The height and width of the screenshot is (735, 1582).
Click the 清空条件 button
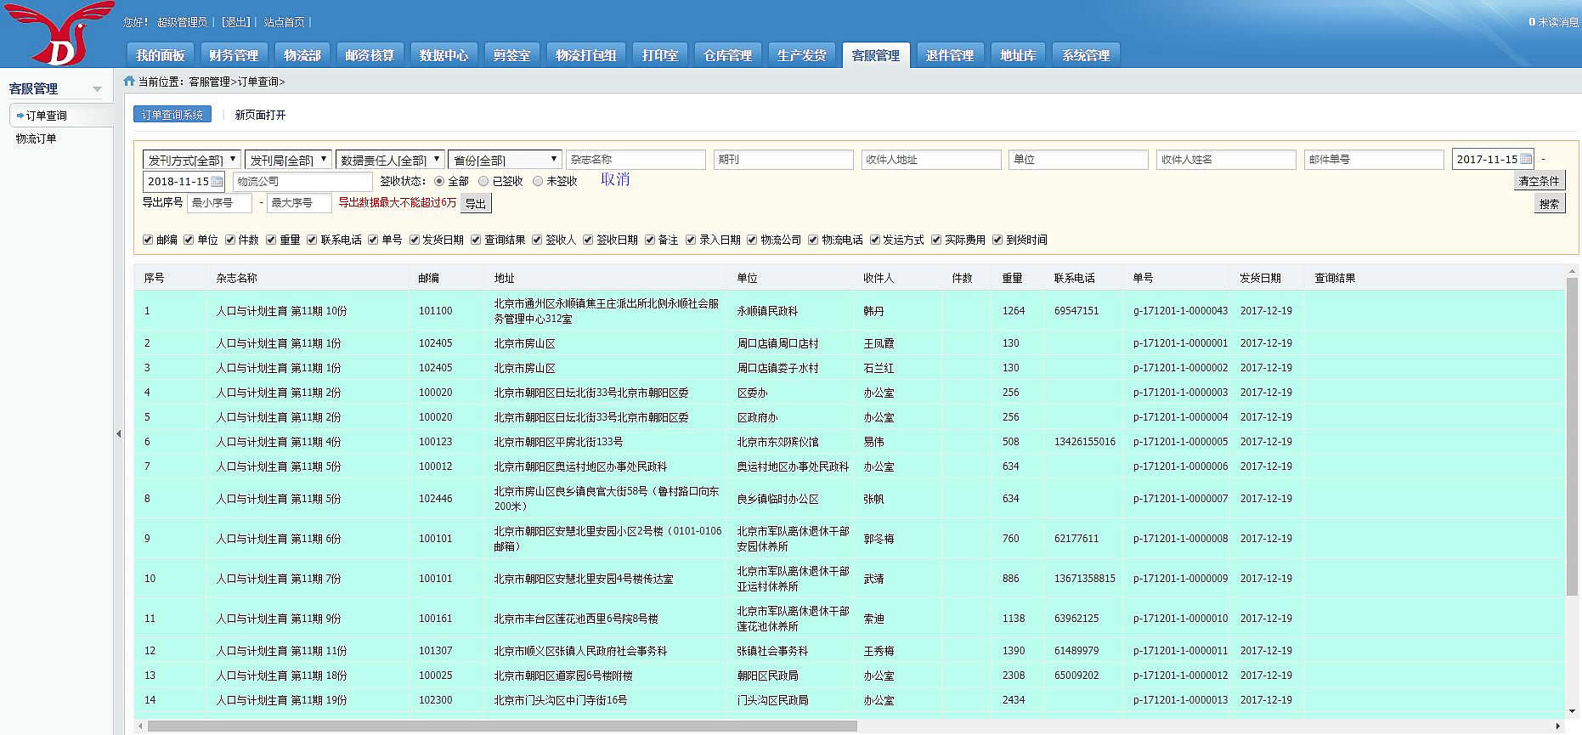(x=1539, y=181)
